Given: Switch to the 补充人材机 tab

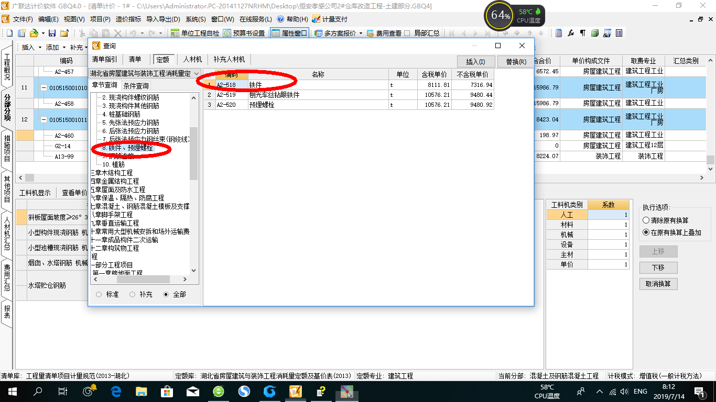Looking at the screenshot, I should click(229, 60).
